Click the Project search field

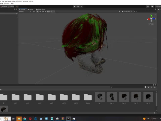pyautogui.click(x=127, y=87)
